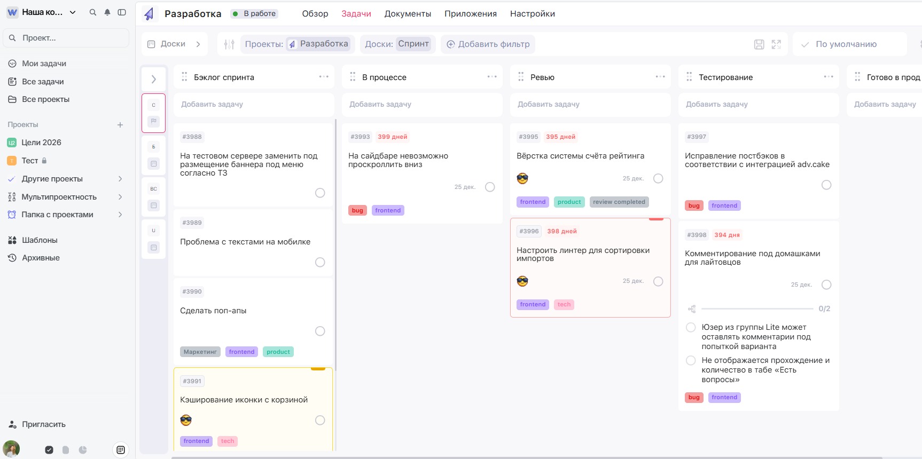The height and width of the screenshot is (459, 922).
Task: Click the notifications bell icon
Action: (107, 12)
